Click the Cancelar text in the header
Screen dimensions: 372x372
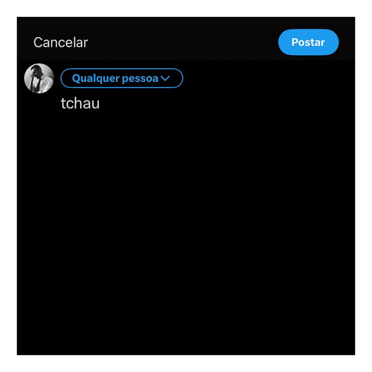pos(60,42)
